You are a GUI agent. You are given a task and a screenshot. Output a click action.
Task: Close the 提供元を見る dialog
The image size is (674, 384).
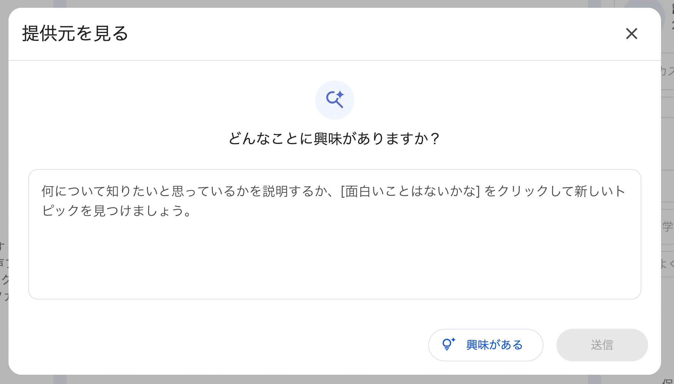(x=631, y=34)
